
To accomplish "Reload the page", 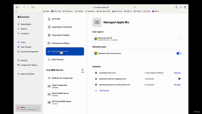I will (135, 7).
